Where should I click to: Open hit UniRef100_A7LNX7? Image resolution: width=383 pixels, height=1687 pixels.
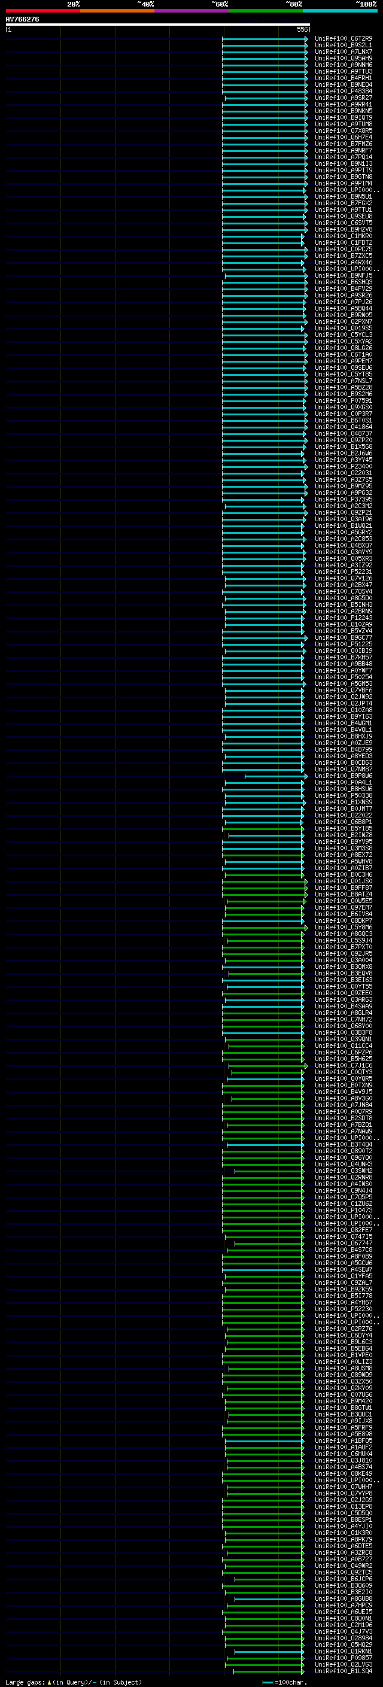[x=343, y=51]
